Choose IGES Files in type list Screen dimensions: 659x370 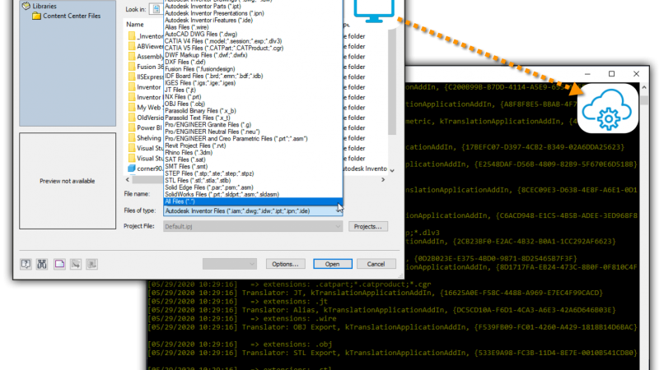coord(200,83)
